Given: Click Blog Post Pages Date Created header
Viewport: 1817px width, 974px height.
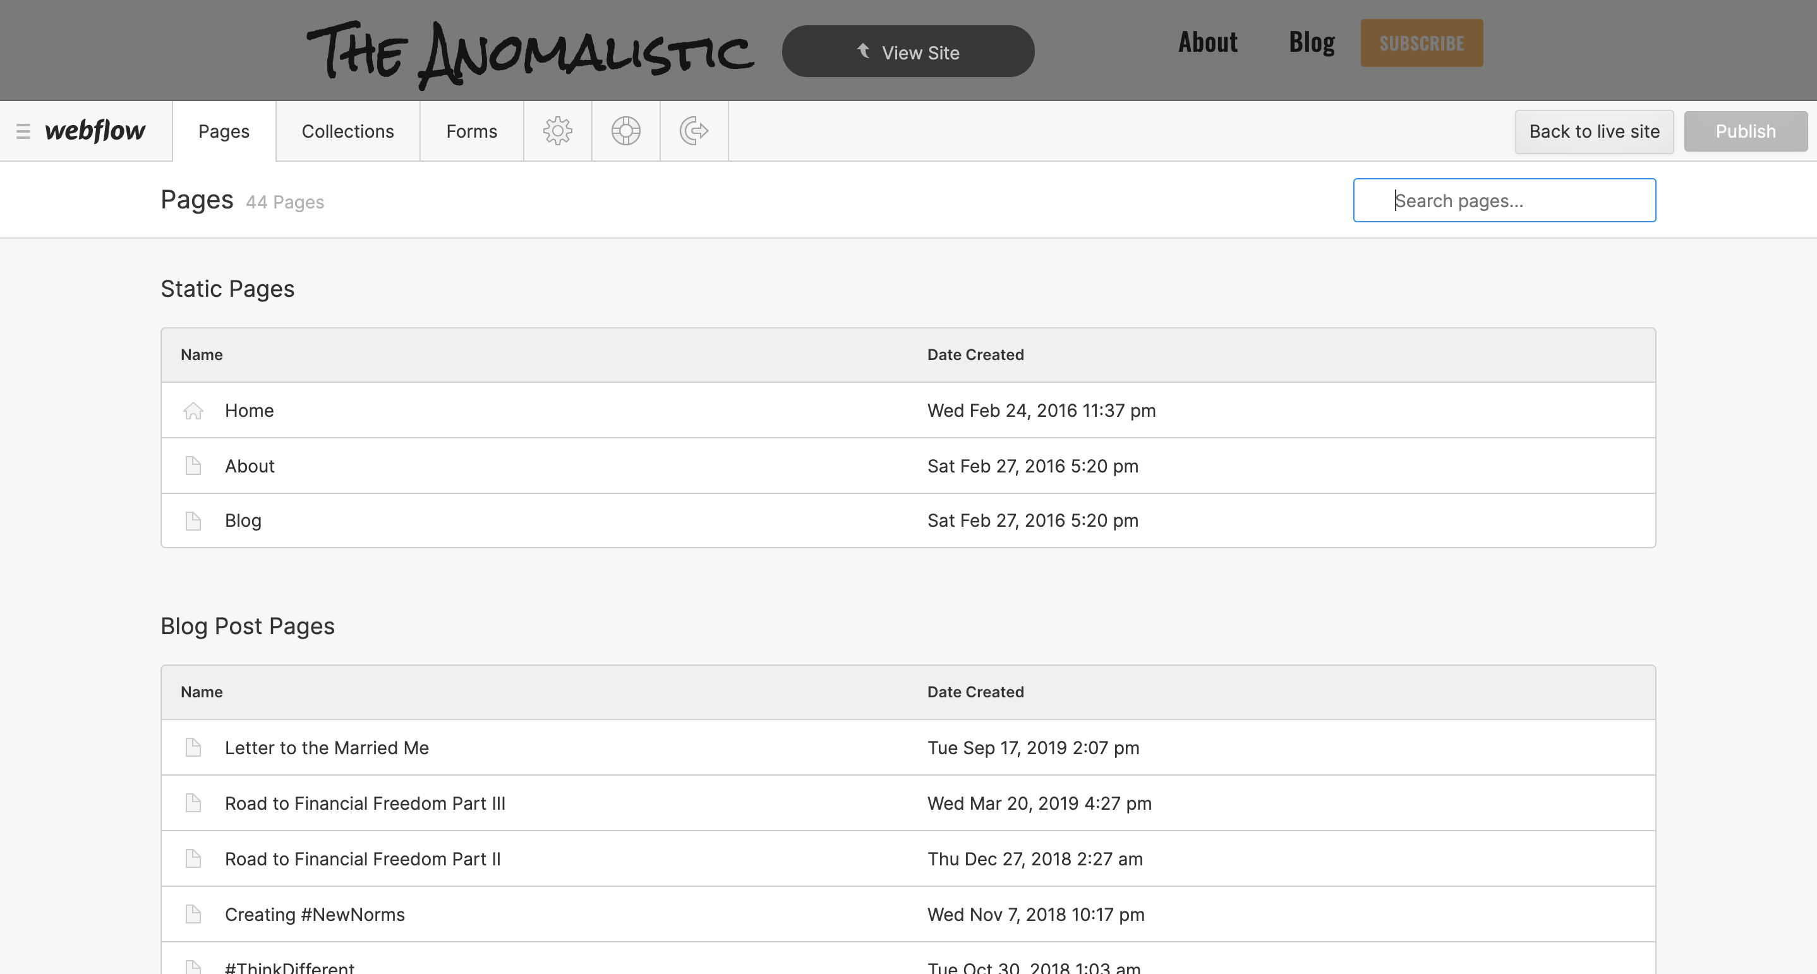Looking at the screenshot, I should coord(975,692).
